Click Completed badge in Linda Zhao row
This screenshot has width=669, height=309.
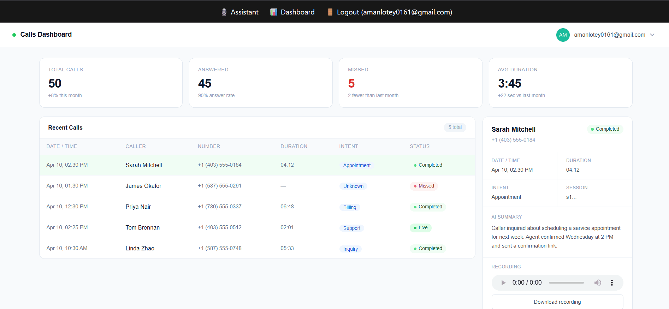pyautogui.click(x=428, y=248)
